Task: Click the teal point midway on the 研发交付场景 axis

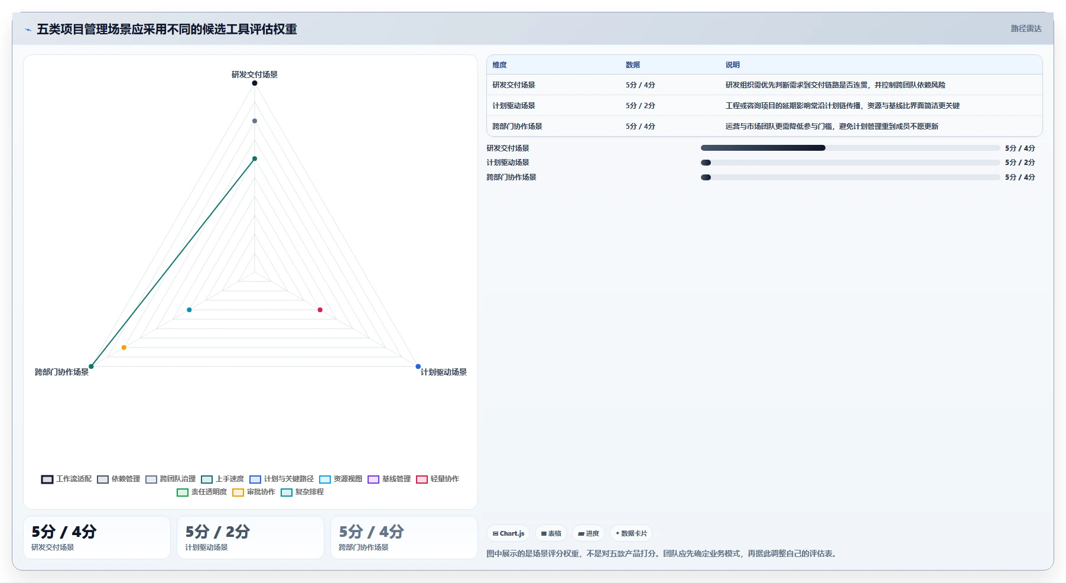Action: [x=255, y=158]
